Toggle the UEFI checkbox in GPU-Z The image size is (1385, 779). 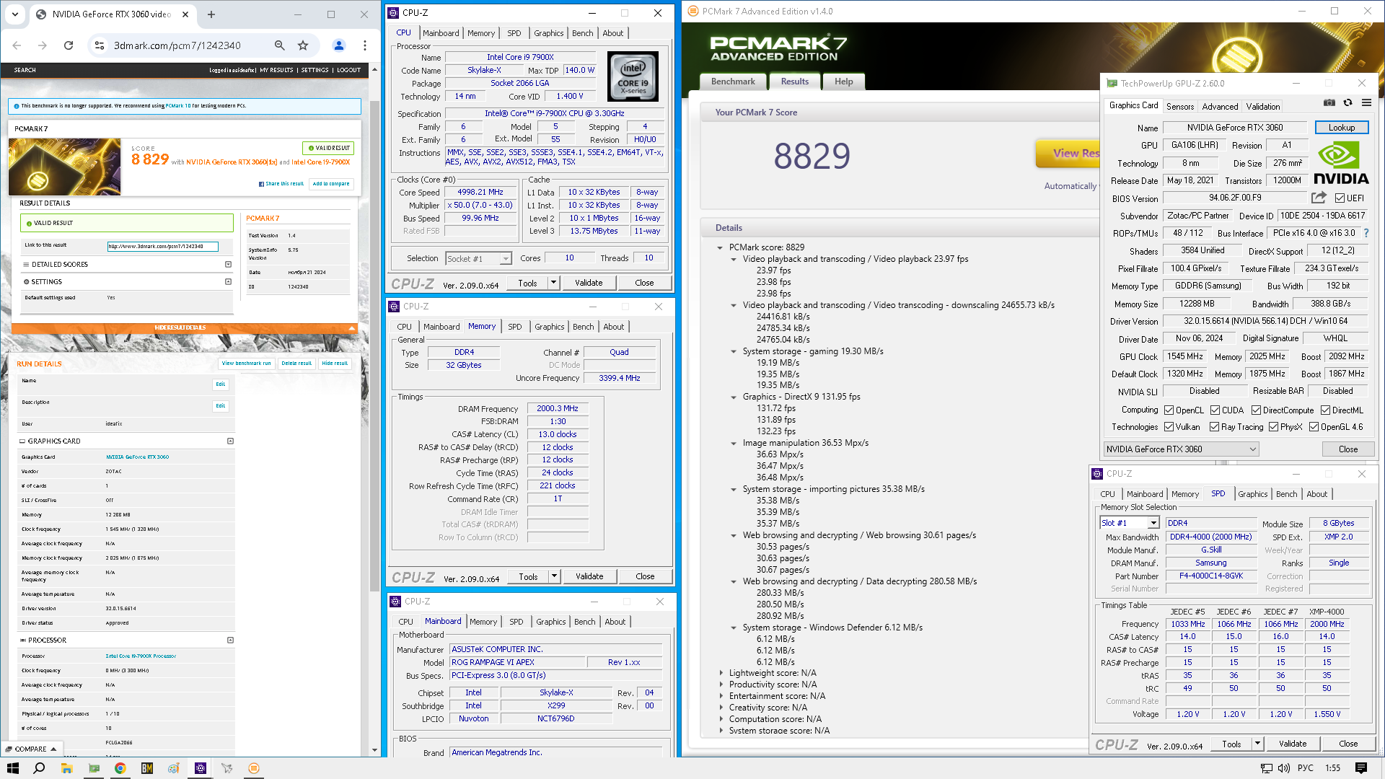point(1340,198)
